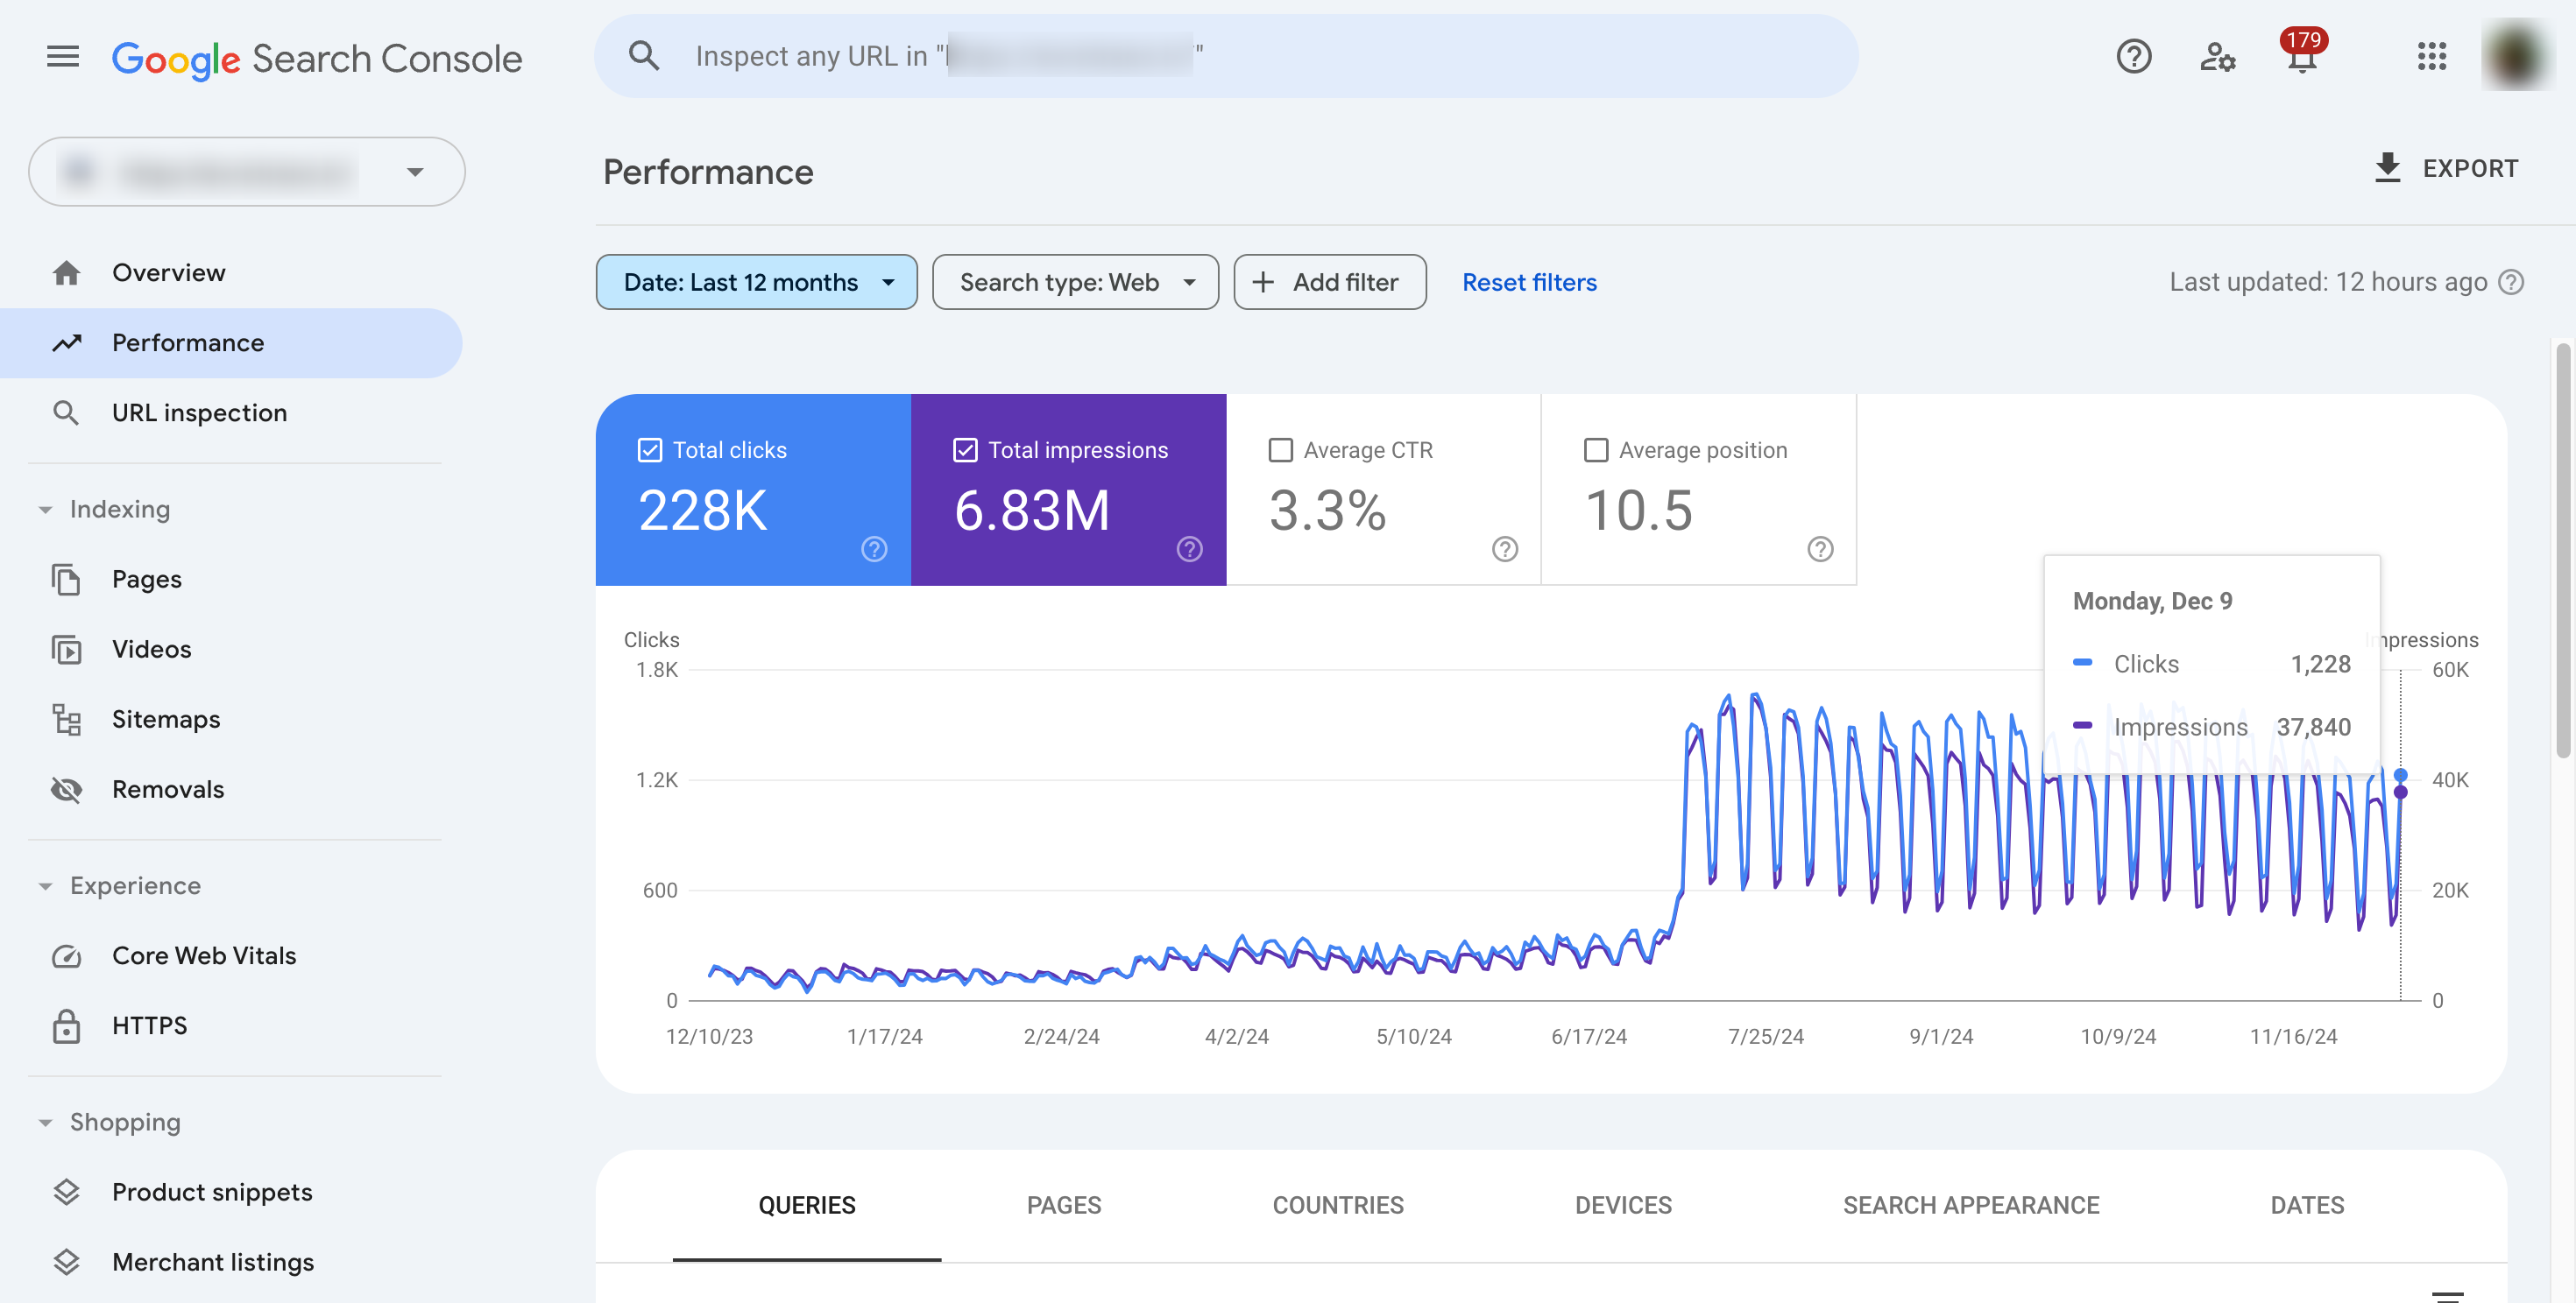This screenshot has height=1303, width=2576.
Task: Switch to the Countries tab
Action: [1337, 1205]
